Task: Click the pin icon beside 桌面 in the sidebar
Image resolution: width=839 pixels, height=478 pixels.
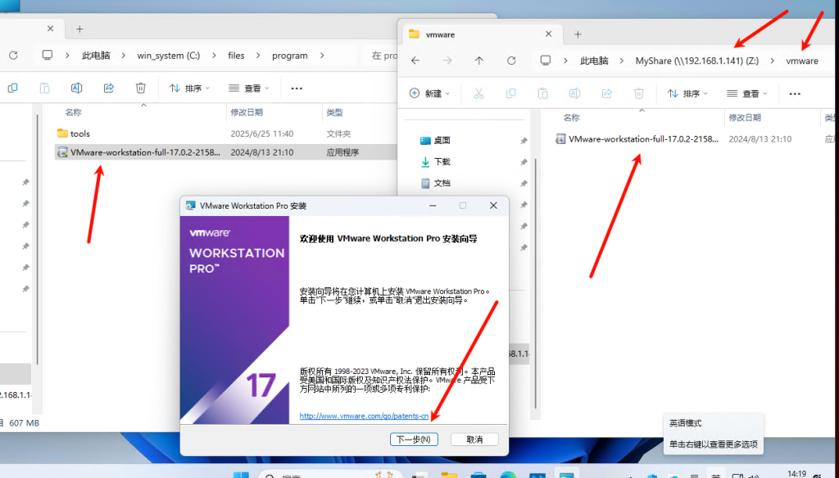Action: (524, 141)
